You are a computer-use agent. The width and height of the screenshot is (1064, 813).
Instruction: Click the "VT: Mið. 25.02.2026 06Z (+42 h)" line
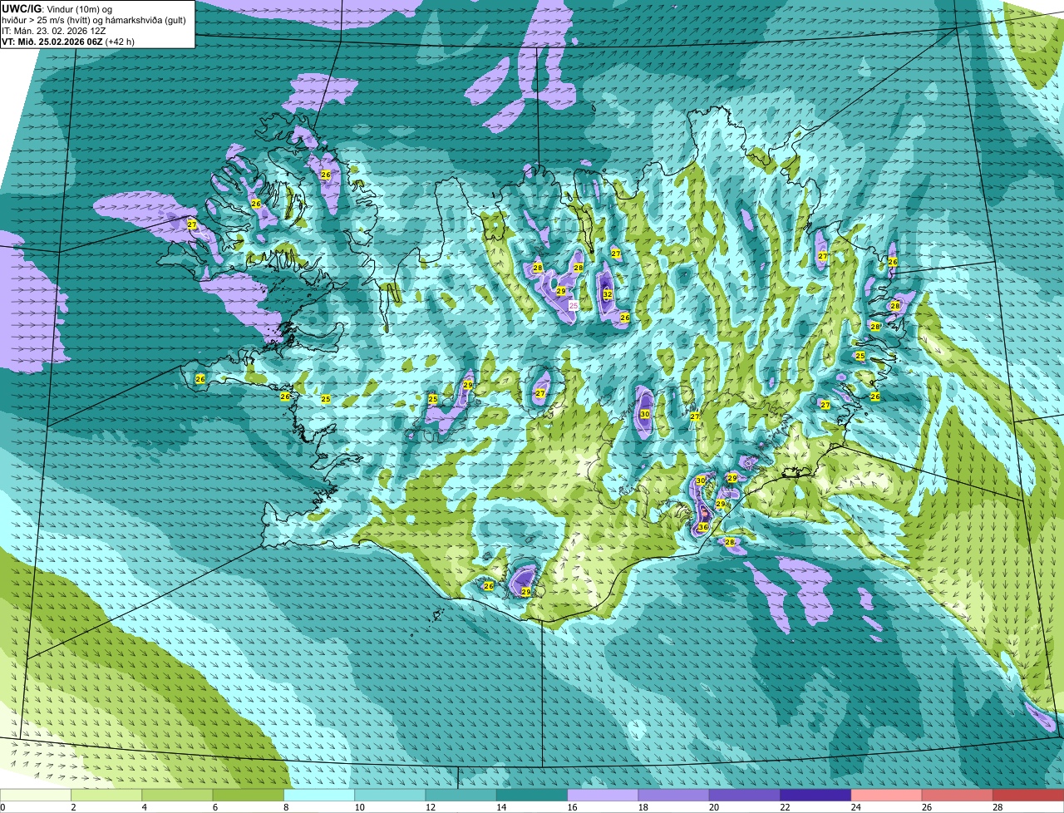point(68,41)
